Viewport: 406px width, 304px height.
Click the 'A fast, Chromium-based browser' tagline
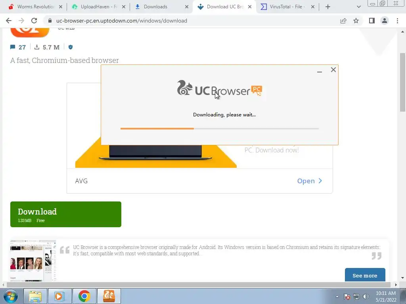65,60
